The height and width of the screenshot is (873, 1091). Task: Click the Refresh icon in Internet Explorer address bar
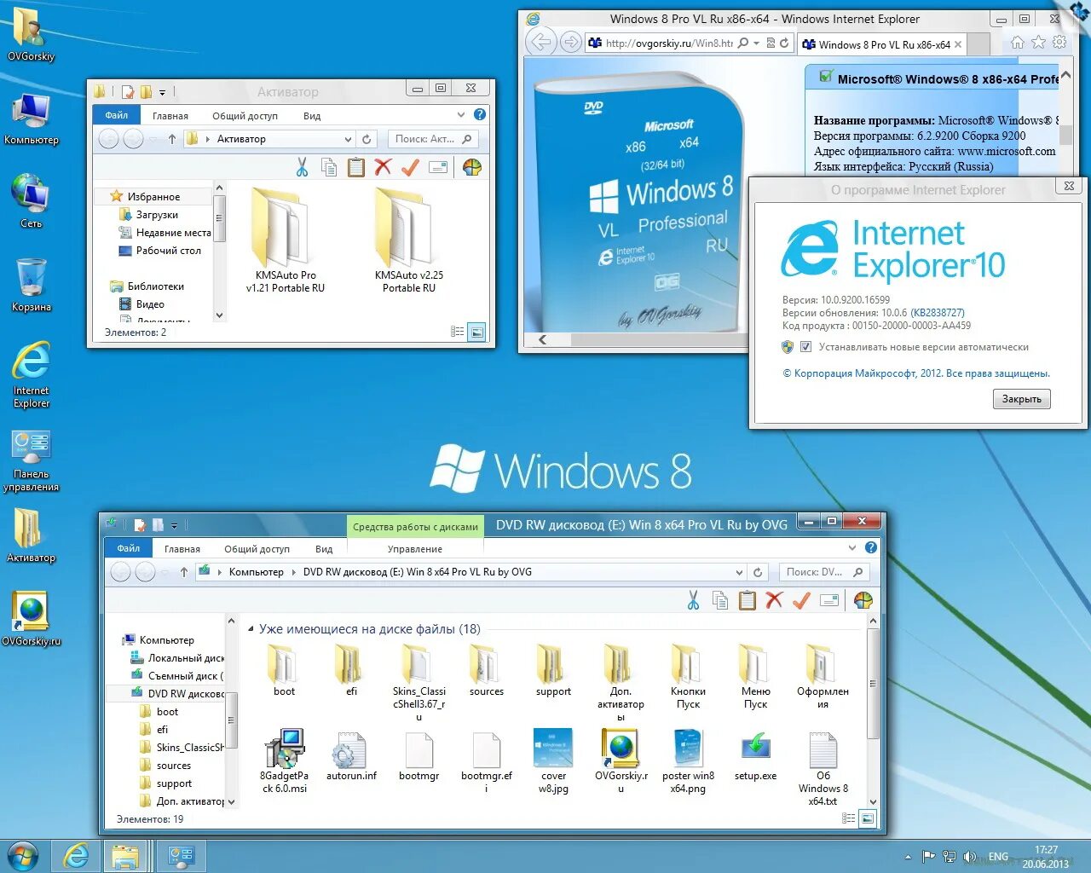click(x=784, y=43)
